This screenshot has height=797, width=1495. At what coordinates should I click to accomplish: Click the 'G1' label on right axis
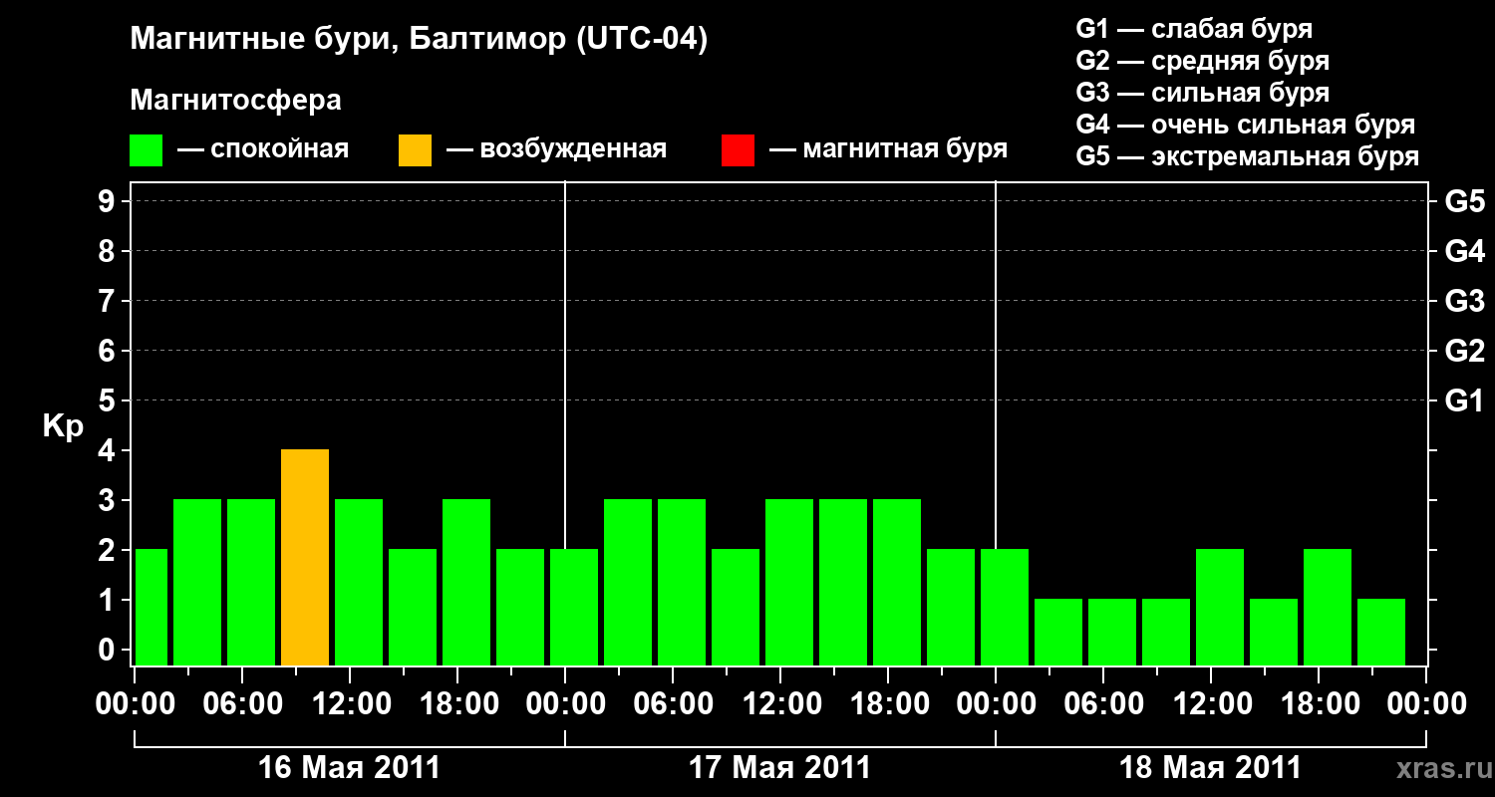point(1464,400)
